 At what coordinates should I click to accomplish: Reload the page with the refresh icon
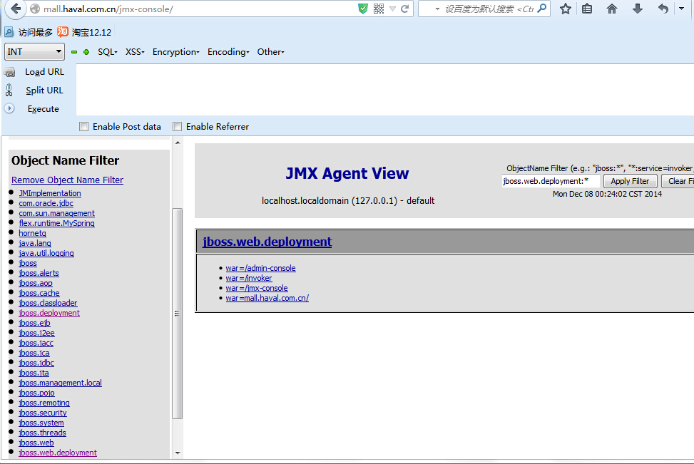[x=404, y=9]
